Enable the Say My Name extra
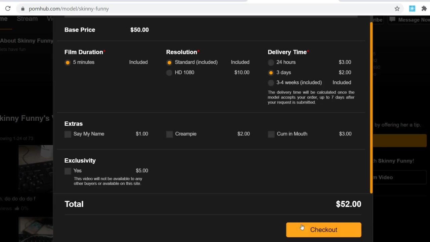 68,134
